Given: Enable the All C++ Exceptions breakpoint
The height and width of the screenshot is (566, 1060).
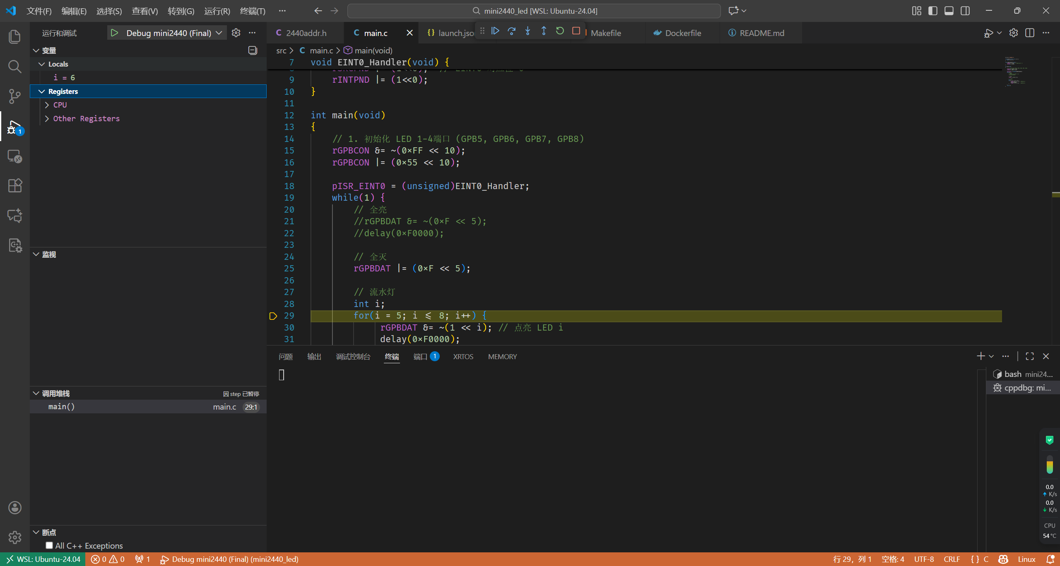Looking at the screenshot, I should pos(49,545).
